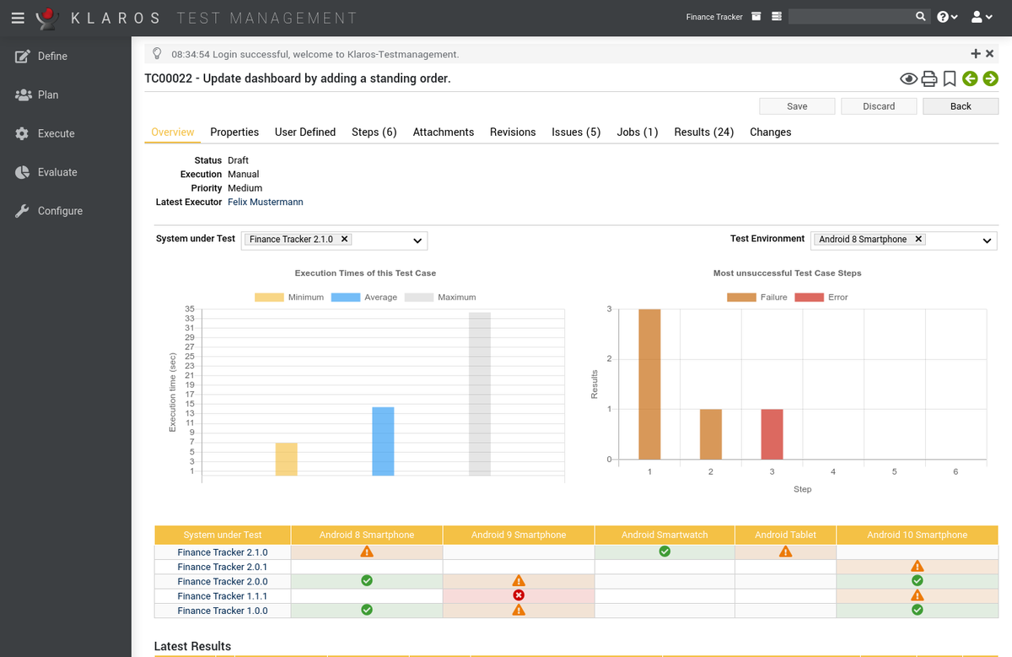This screenshot has height=657, width=1012.
Task: Toggle Average legend color in chart
Action: pyautogui.click(x=346, y=297)
